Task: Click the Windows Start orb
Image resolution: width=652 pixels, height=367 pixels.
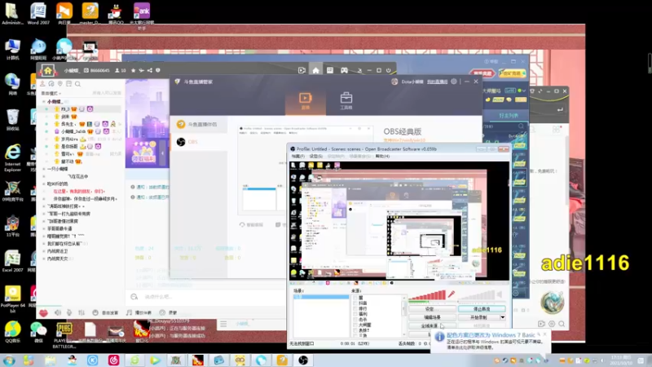Action: [8, 360]
